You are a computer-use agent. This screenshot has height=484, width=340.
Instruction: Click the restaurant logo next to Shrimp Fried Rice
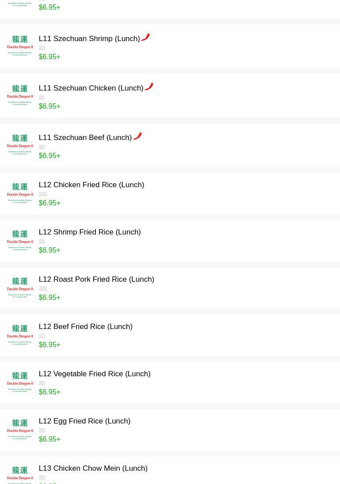coord(20,241)
